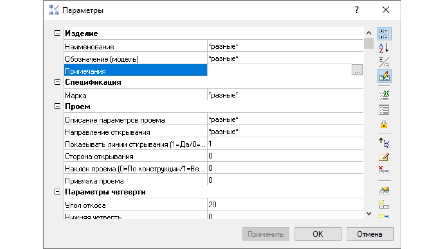Select the Марка parameter row
This screenshot has width=444, height=249.
(x=214, y=95)
